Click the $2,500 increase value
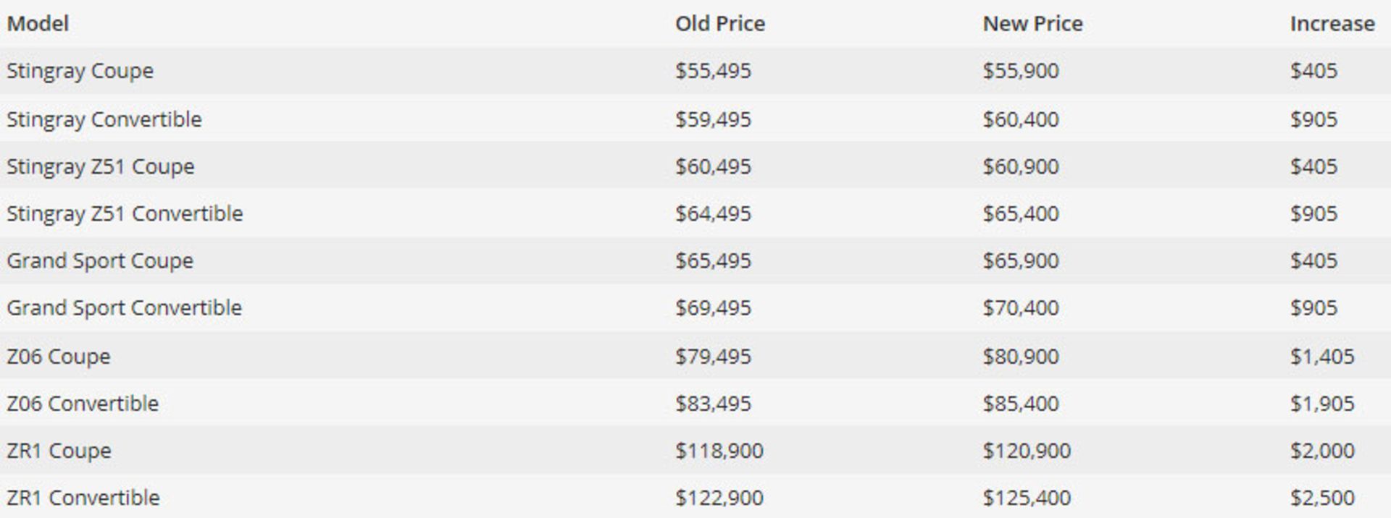 tap(1321, 497)
